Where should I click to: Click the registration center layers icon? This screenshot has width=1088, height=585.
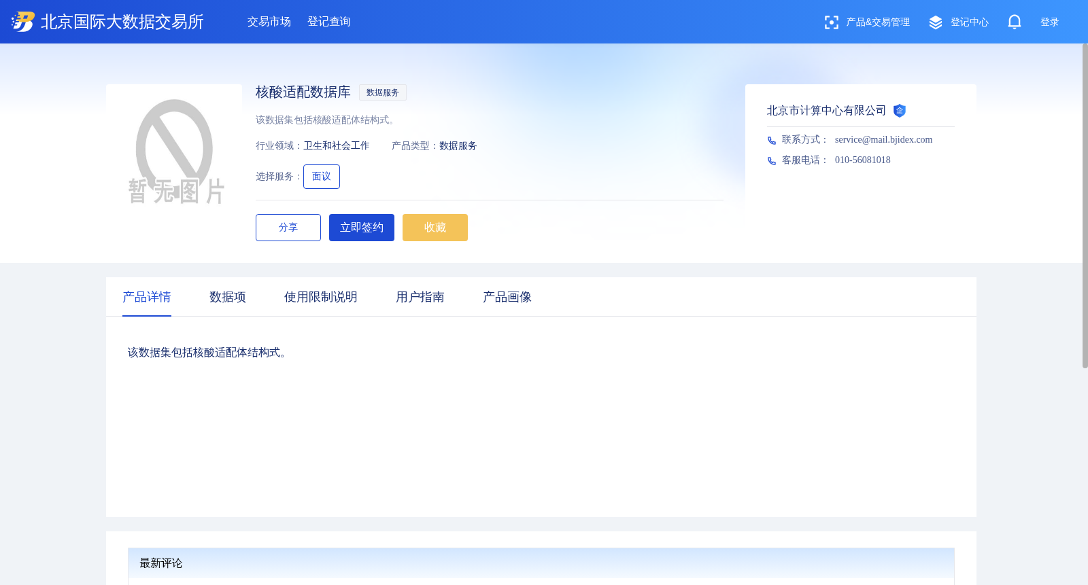[x=936, y=22]
